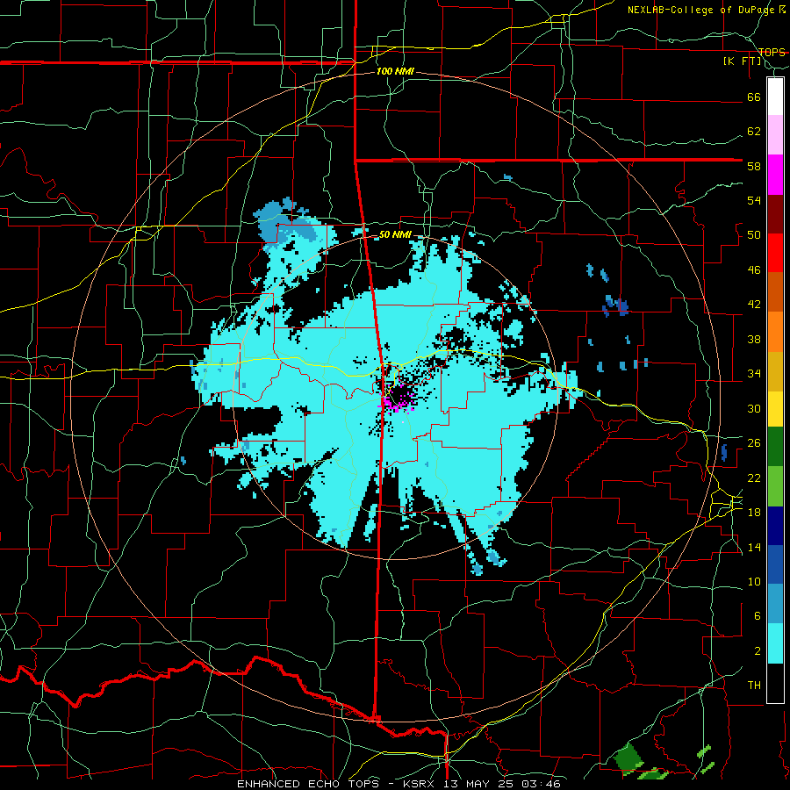Click the [K FT] units label

click(743, 61)
